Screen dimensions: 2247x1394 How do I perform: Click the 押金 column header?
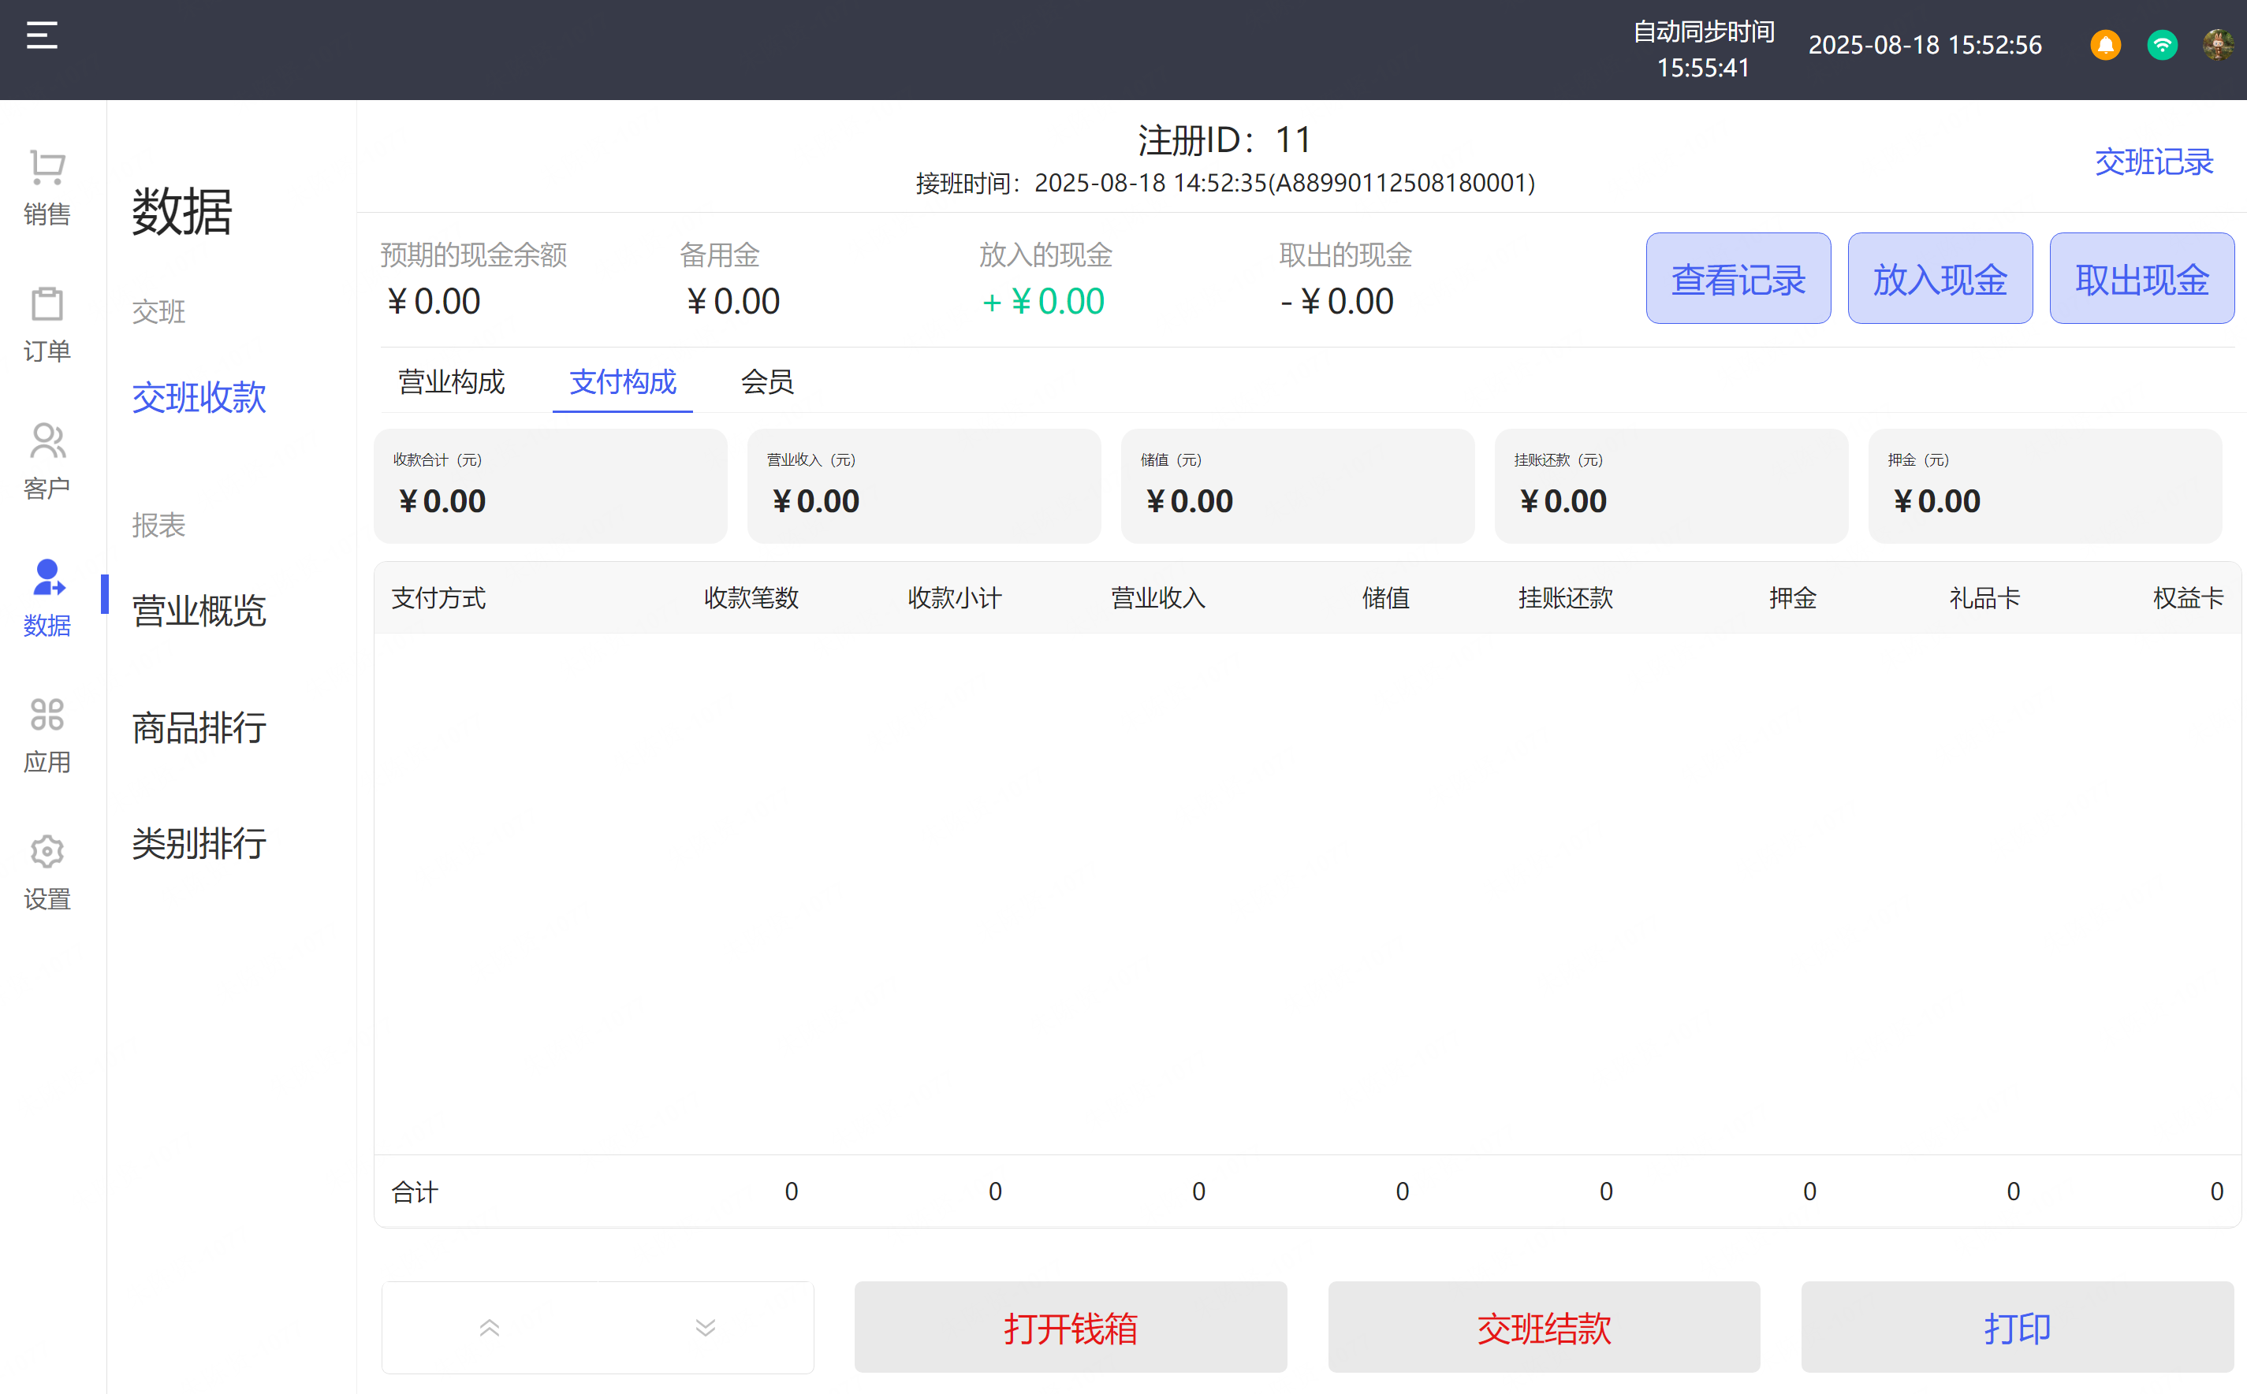(x=1793, y=598)
